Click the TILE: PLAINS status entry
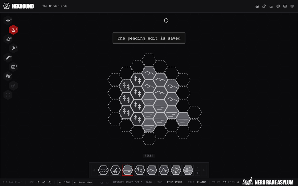This screenshot has height=186, width=298. point(197,182)
